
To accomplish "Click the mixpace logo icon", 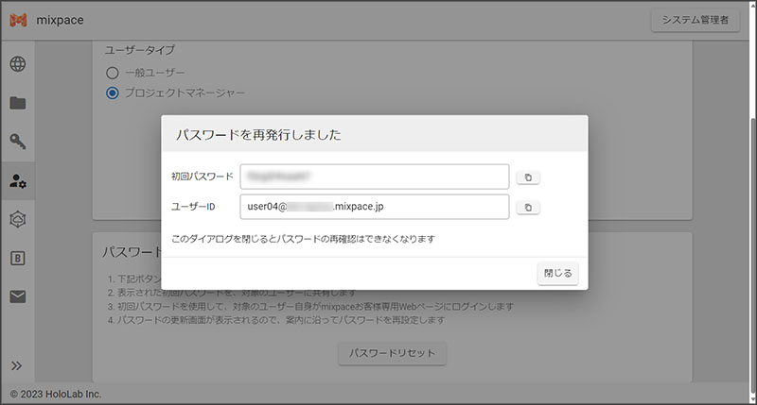I will [x=18, y=22].
